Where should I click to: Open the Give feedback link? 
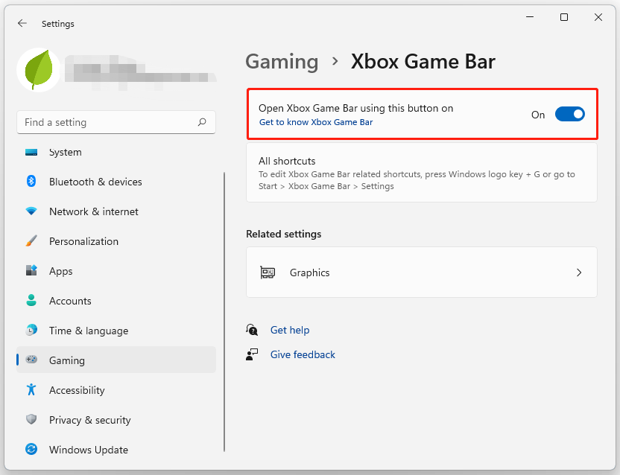point(303,354)
